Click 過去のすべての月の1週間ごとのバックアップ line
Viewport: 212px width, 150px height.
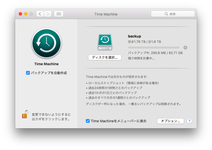point(118,98)
